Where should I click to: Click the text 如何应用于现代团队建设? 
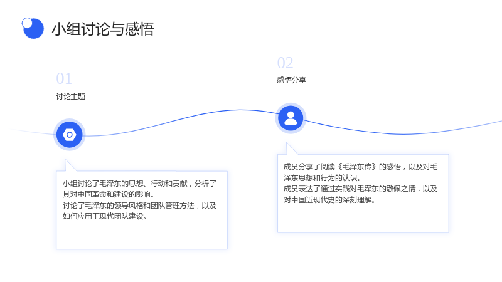click(x=103, y=216)
